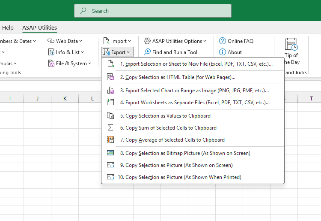Collapse the Export dropdown arrow
The image size is (321, 221).
(x=128, y=52)
